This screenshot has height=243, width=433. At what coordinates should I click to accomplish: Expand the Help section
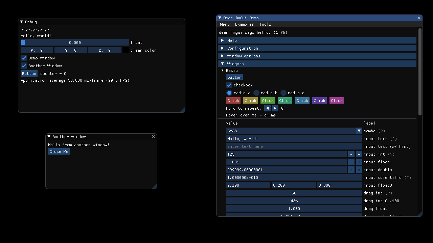click(317, 40)
